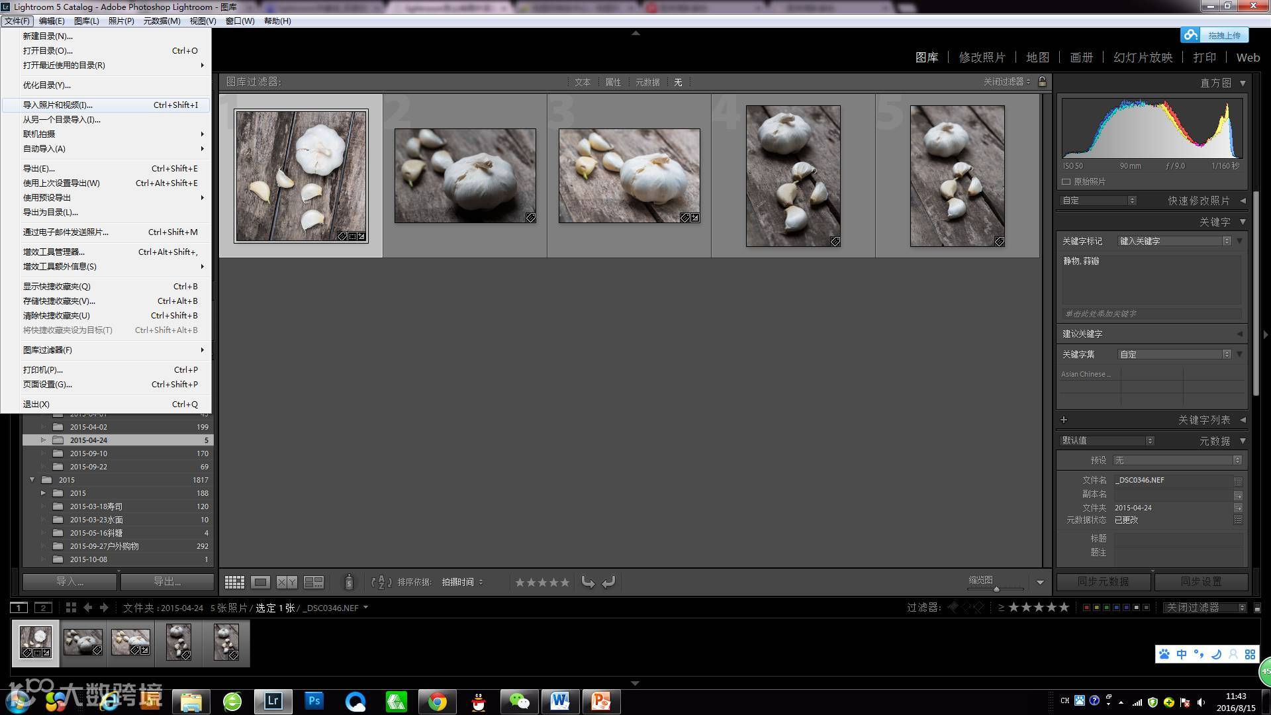Choose 导入照片和视频 menu item
The height and width of the screenshot is (715, 1271).
click(58, 105)
